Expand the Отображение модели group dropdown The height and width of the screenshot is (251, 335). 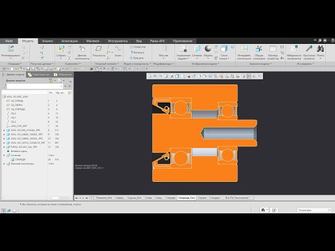click(x=205, y=63)
